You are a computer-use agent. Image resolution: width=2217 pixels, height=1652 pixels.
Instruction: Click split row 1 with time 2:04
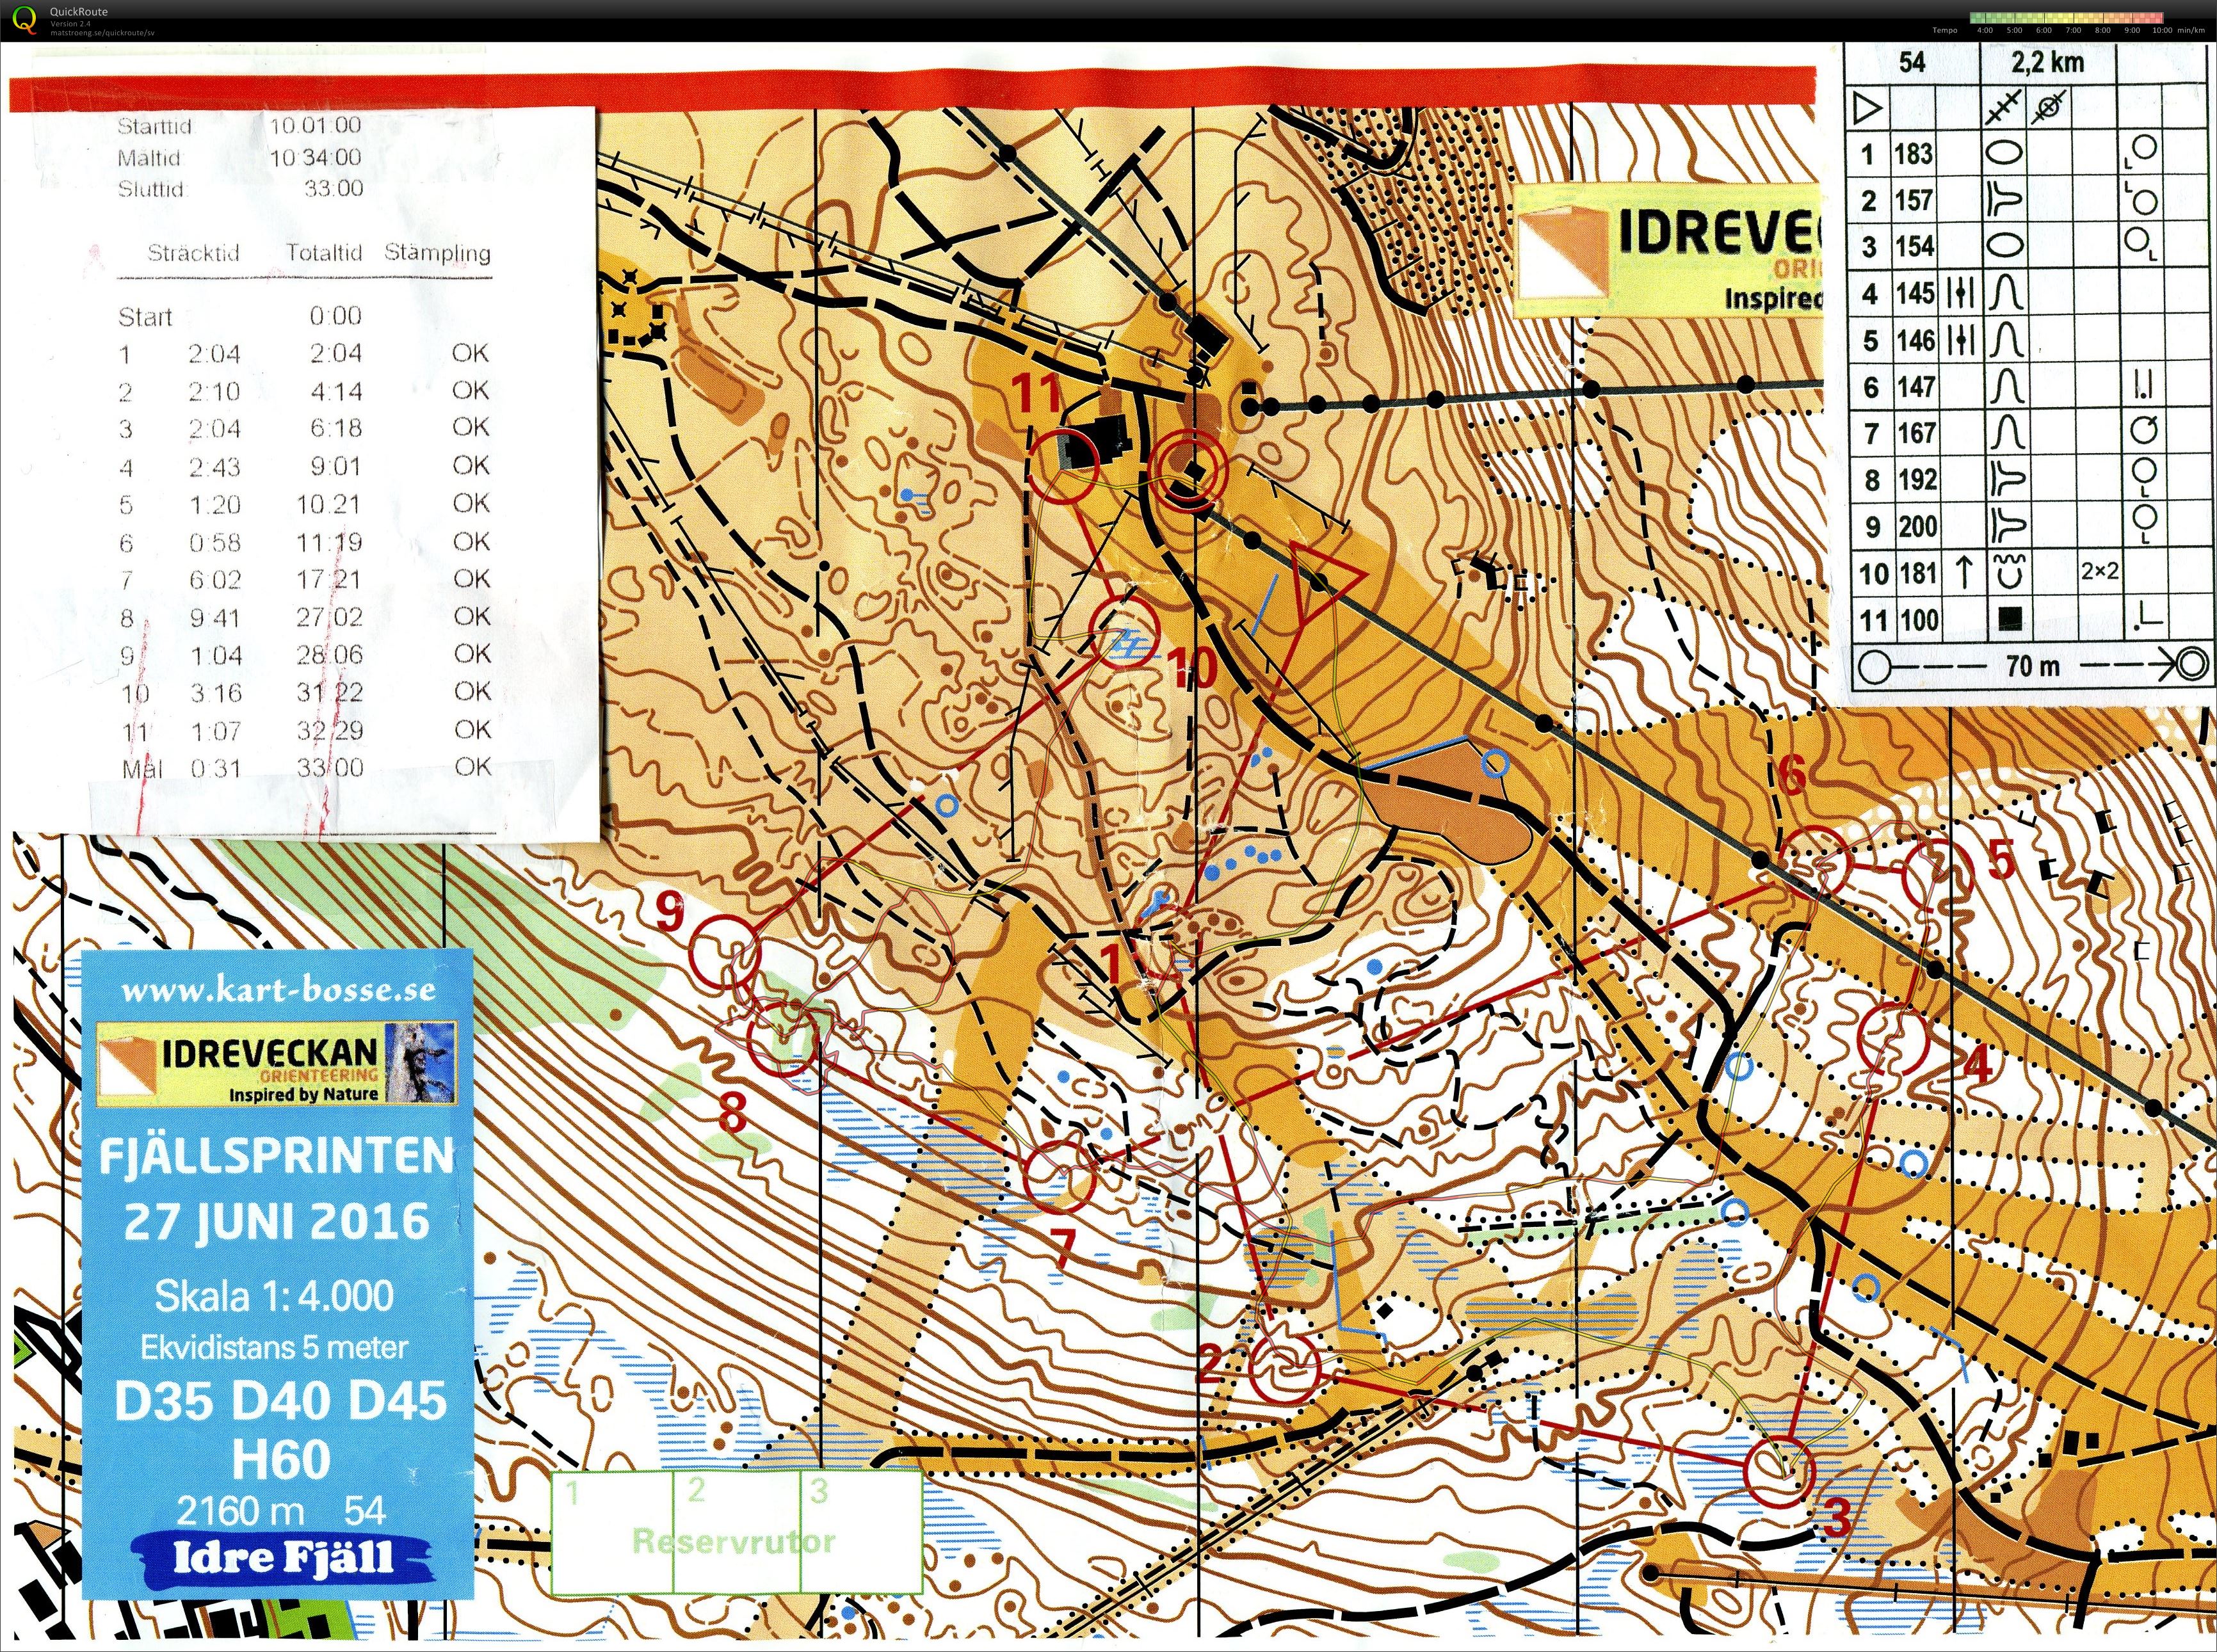point(305,353)
